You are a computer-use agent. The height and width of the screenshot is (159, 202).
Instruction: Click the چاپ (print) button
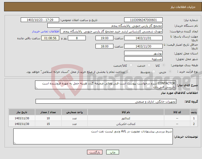[112, 152]
